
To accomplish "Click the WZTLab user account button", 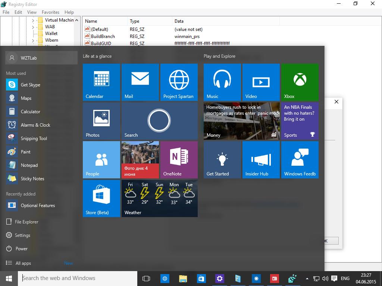I will (x=41, y=58).
